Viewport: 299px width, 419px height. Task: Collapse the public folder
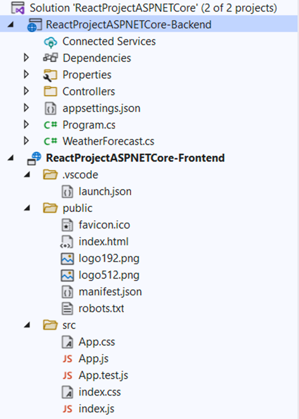27,208
